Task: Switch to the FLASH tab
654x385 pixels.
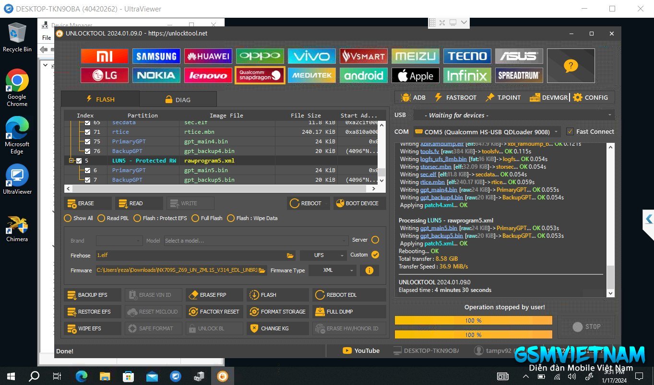Action: coord(100,99)
